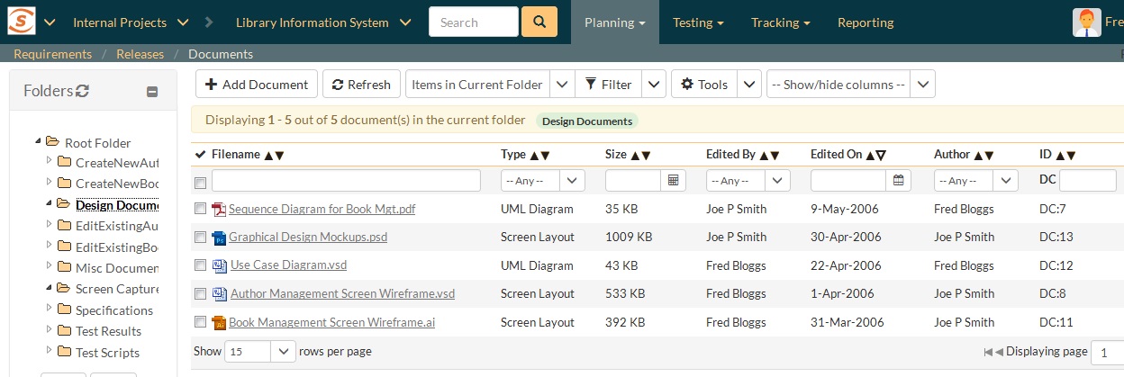
Task: Click the PDF icon for Sequence Diagram
Action: tap(218, 210)
